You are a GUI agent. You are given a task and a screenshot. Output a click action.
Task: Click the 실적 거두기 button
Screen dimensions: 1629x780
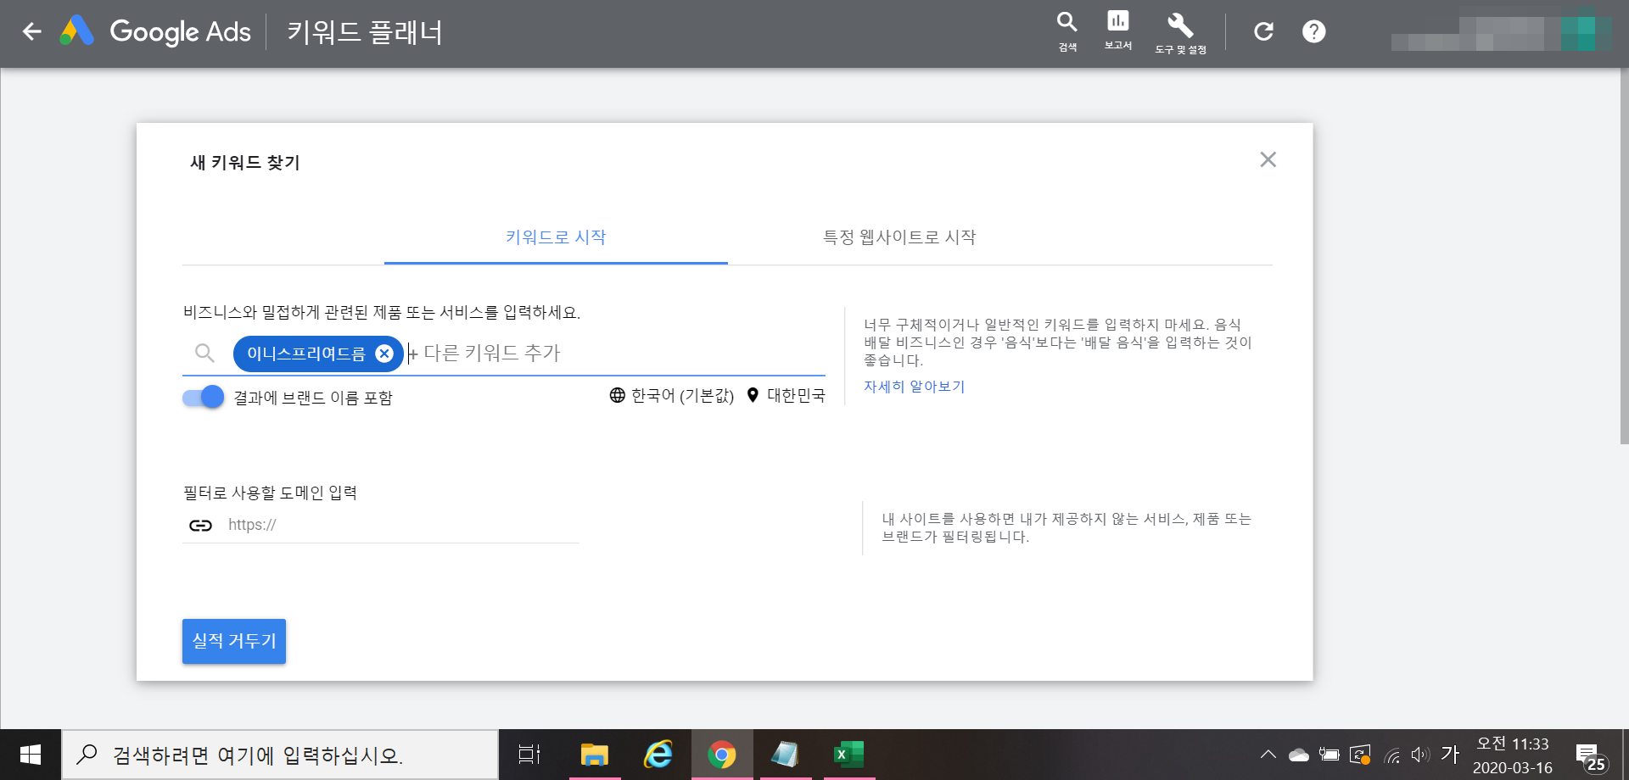click(x=234, y=641)
